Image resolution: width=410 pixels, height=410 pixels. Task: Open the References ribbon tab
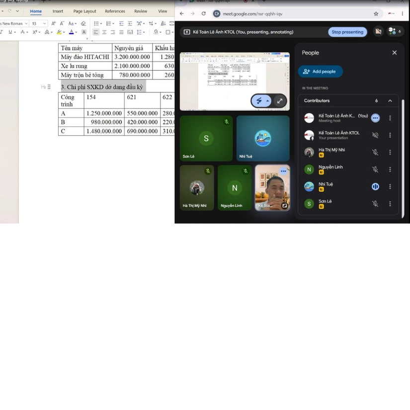[x=115, y=11]
